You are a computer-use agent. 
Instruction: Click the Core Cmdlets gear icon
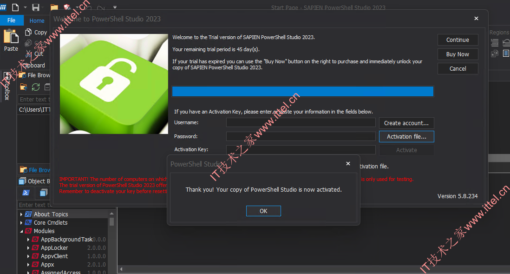(28, 222)
